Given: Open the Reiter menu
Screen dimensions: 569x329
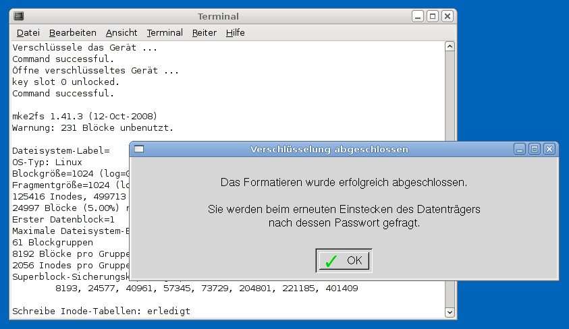Looking at the screenshot, I should pos(204,32).
